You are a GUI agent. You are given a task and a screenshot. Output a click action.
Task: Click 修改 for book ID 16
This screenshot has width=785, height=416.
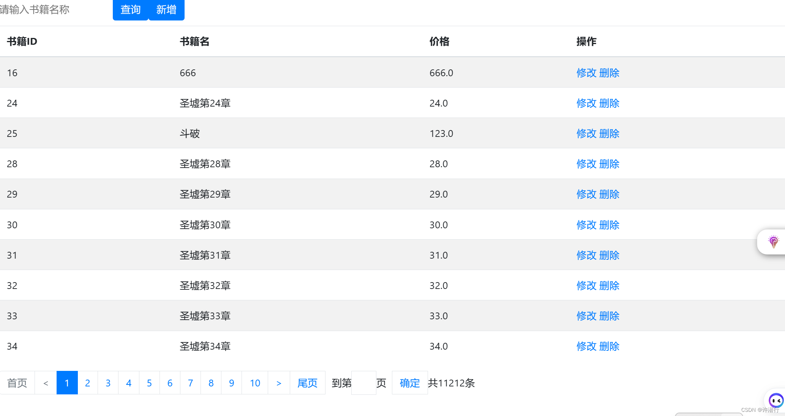pyautogui.click(x=586, y=73)
